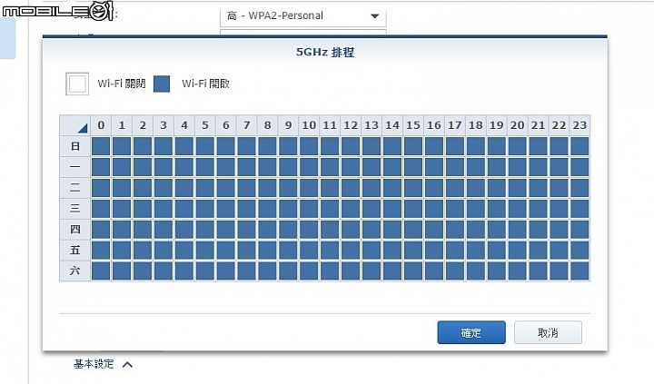Select the 五 Friday row header
This screenshot has height=384, width=654.
point(75,250)
